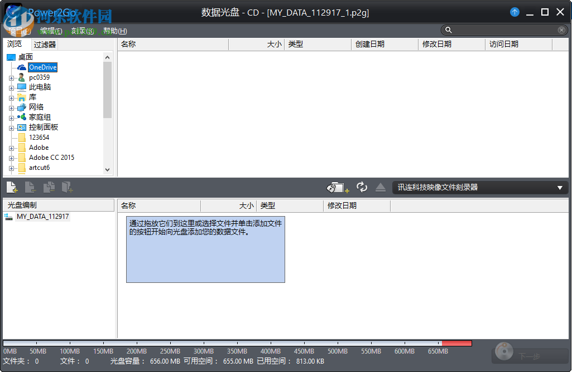
Task: Click the remove file icon
Action: tap(31, 187)
